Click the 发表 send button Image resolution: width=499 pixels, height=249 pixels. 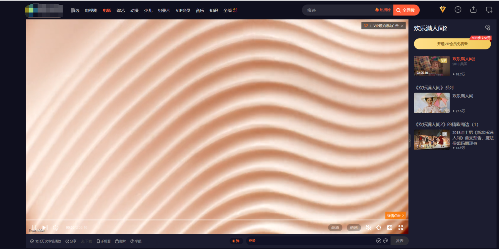click(399, 241)
